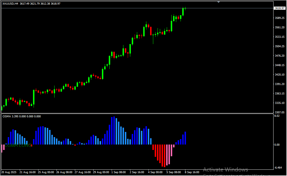Image resolution: width=287 pixels, height=176 pixels.
Task: Click the chart shift triangle marker at top
Action: click(x=219, y=2)
